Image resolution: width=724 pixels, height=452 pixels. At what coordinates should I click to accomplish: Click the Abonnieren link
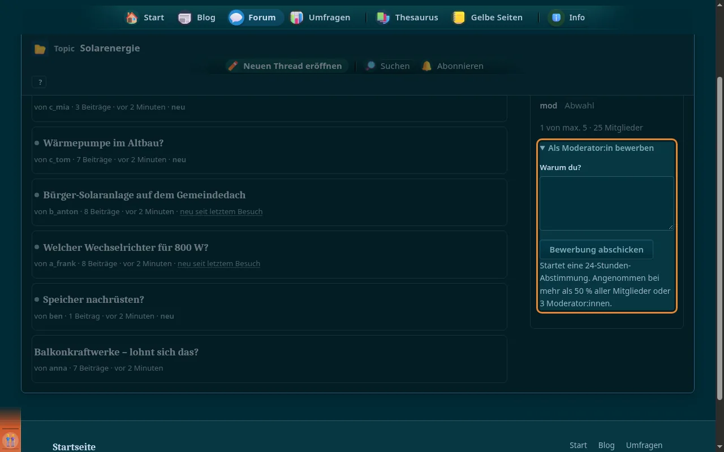(x=453, y=66)
